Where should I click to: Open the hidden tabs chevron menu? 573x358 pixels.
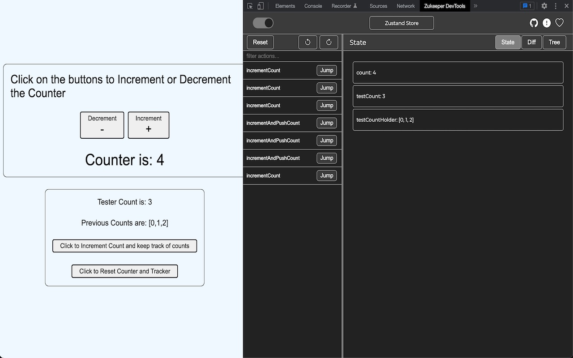click(475, 6)
